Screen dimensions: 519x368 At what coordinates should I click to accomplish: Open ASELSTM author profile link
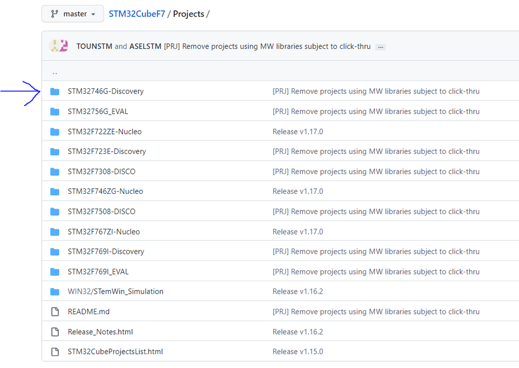145,46
